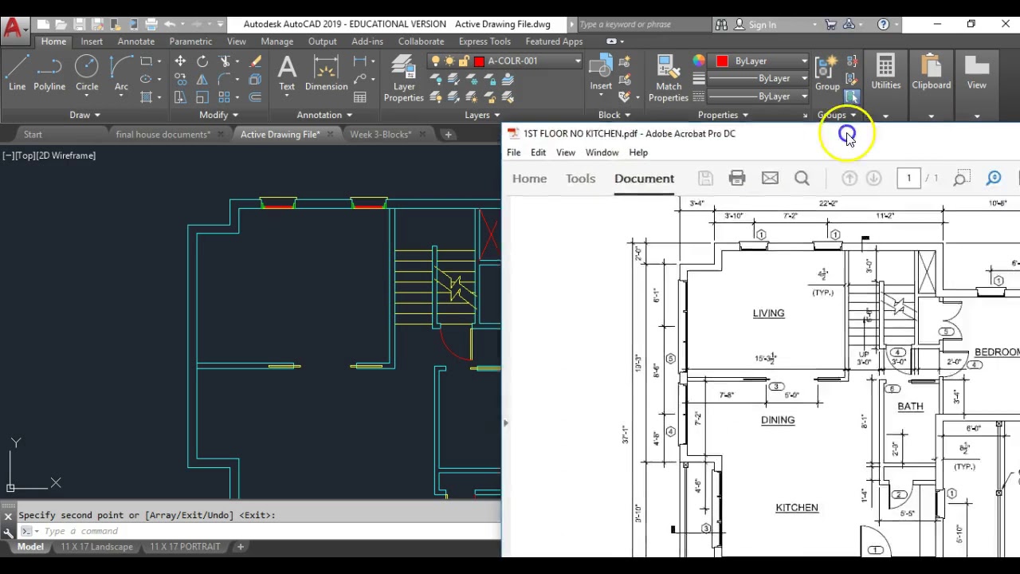Toggle group selection on/off in Groups panel
The height and width of the screenshot is (574, 1020).
point(852,97)
